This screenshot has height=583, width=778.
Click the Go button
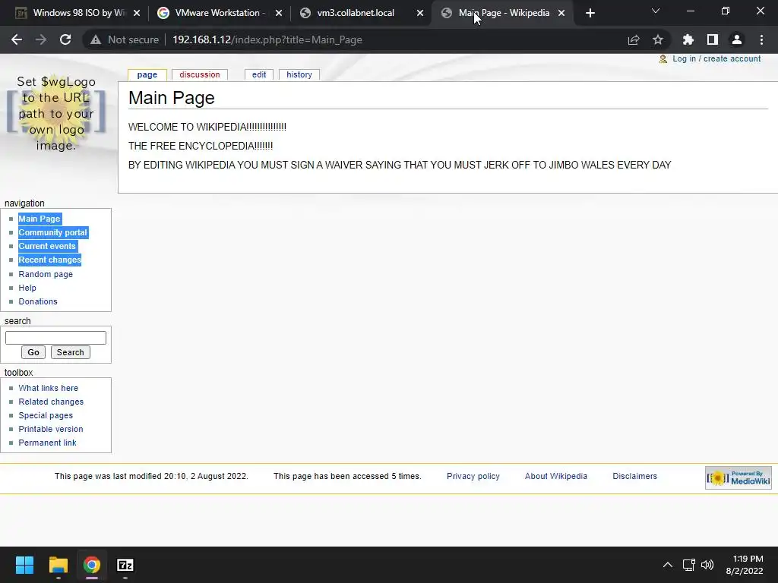point(33,352)
